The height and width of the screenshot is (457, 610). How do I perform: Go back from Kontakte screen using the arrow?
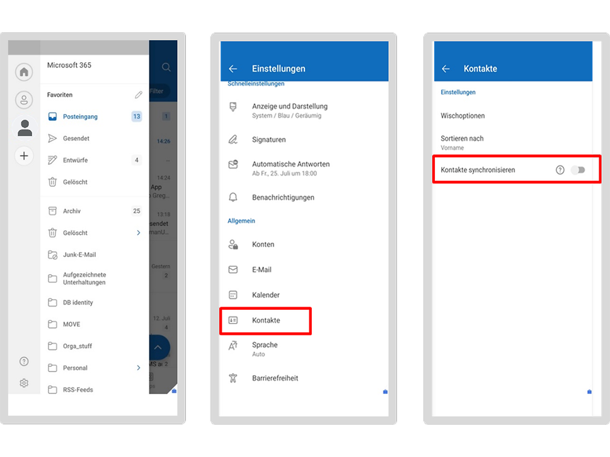(446, 69)
